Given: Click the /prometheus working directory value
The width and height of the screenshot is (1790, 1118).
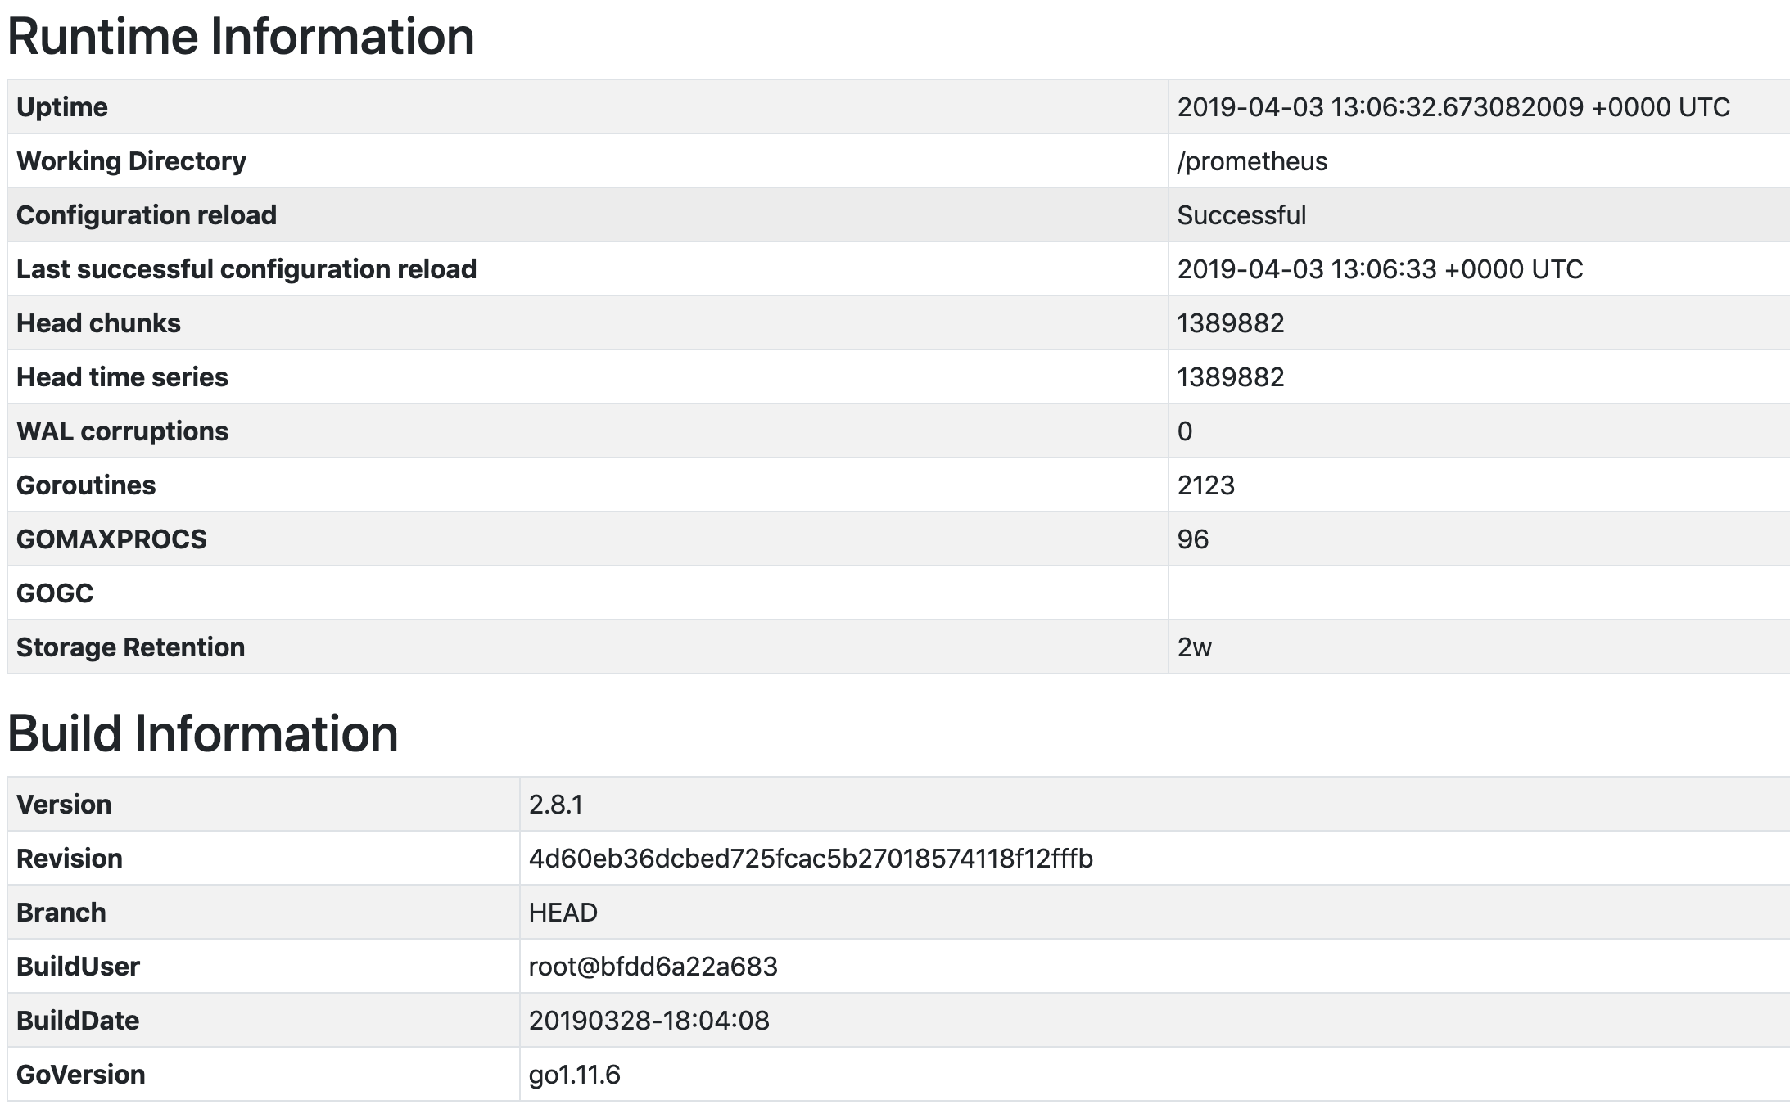Looking at the screenshot, I should pos(1251,161).
